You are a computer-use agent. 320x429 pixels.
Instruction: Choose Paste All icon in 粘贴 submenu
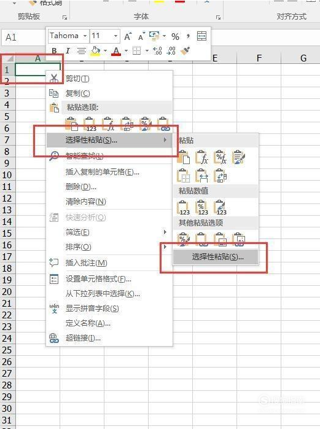184,157
